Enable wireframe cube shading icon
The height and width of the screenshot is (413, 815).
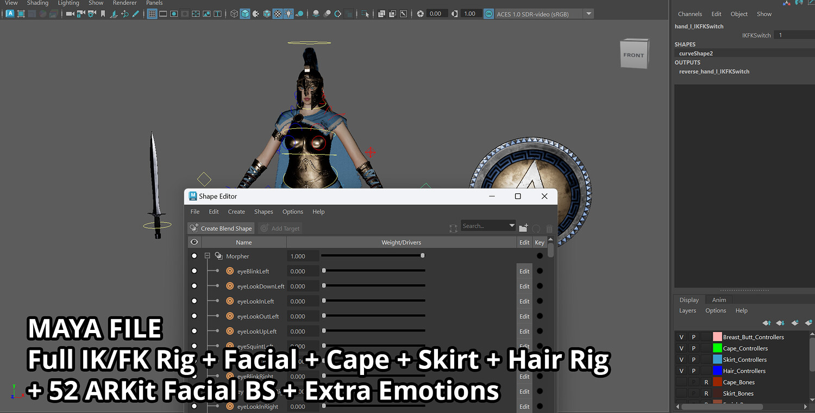[x=234, y=14]
